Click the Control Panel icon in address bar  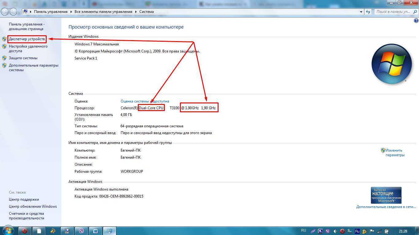click(25, 12)
